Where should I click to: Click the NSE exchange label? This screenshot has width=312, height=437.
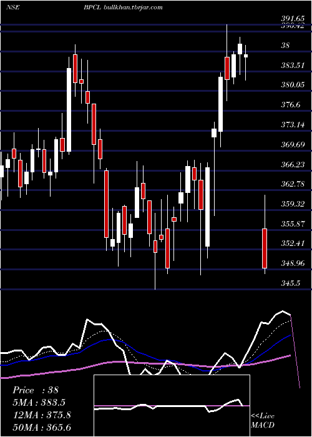[x=13, y=7]
